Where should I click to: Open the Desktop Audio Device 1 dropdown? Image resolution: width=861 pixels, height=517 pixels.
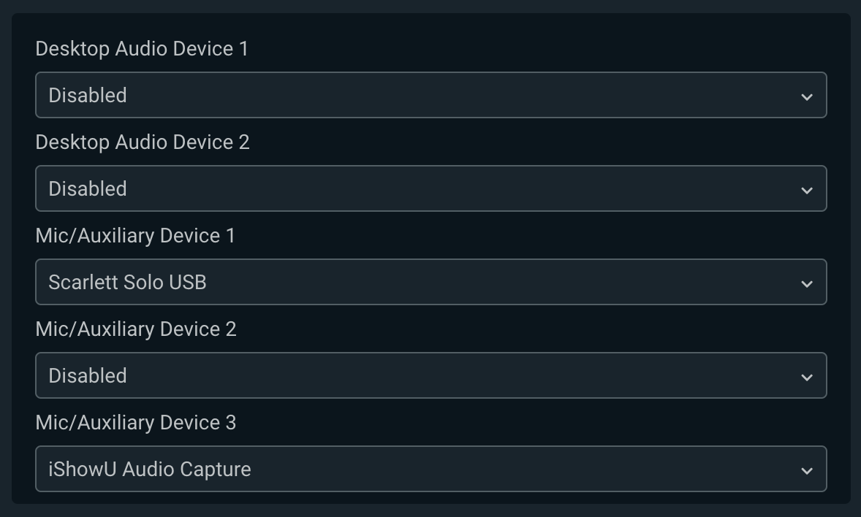(431, 95)
